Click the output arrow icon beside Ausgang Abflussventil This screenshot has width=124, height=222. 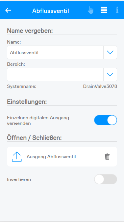pos(17,157)
